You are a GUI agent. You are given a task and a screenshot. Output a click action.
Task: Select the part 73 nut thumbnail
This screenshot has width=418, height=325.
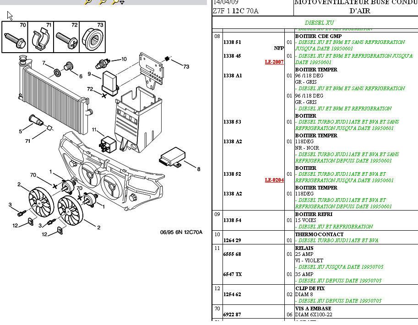click(x=92, y=37)
